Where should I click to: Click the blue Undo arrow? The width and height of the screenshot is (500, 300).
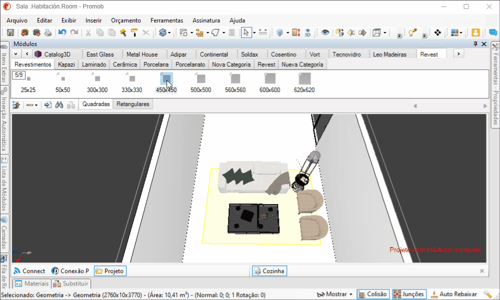point(62,32)
